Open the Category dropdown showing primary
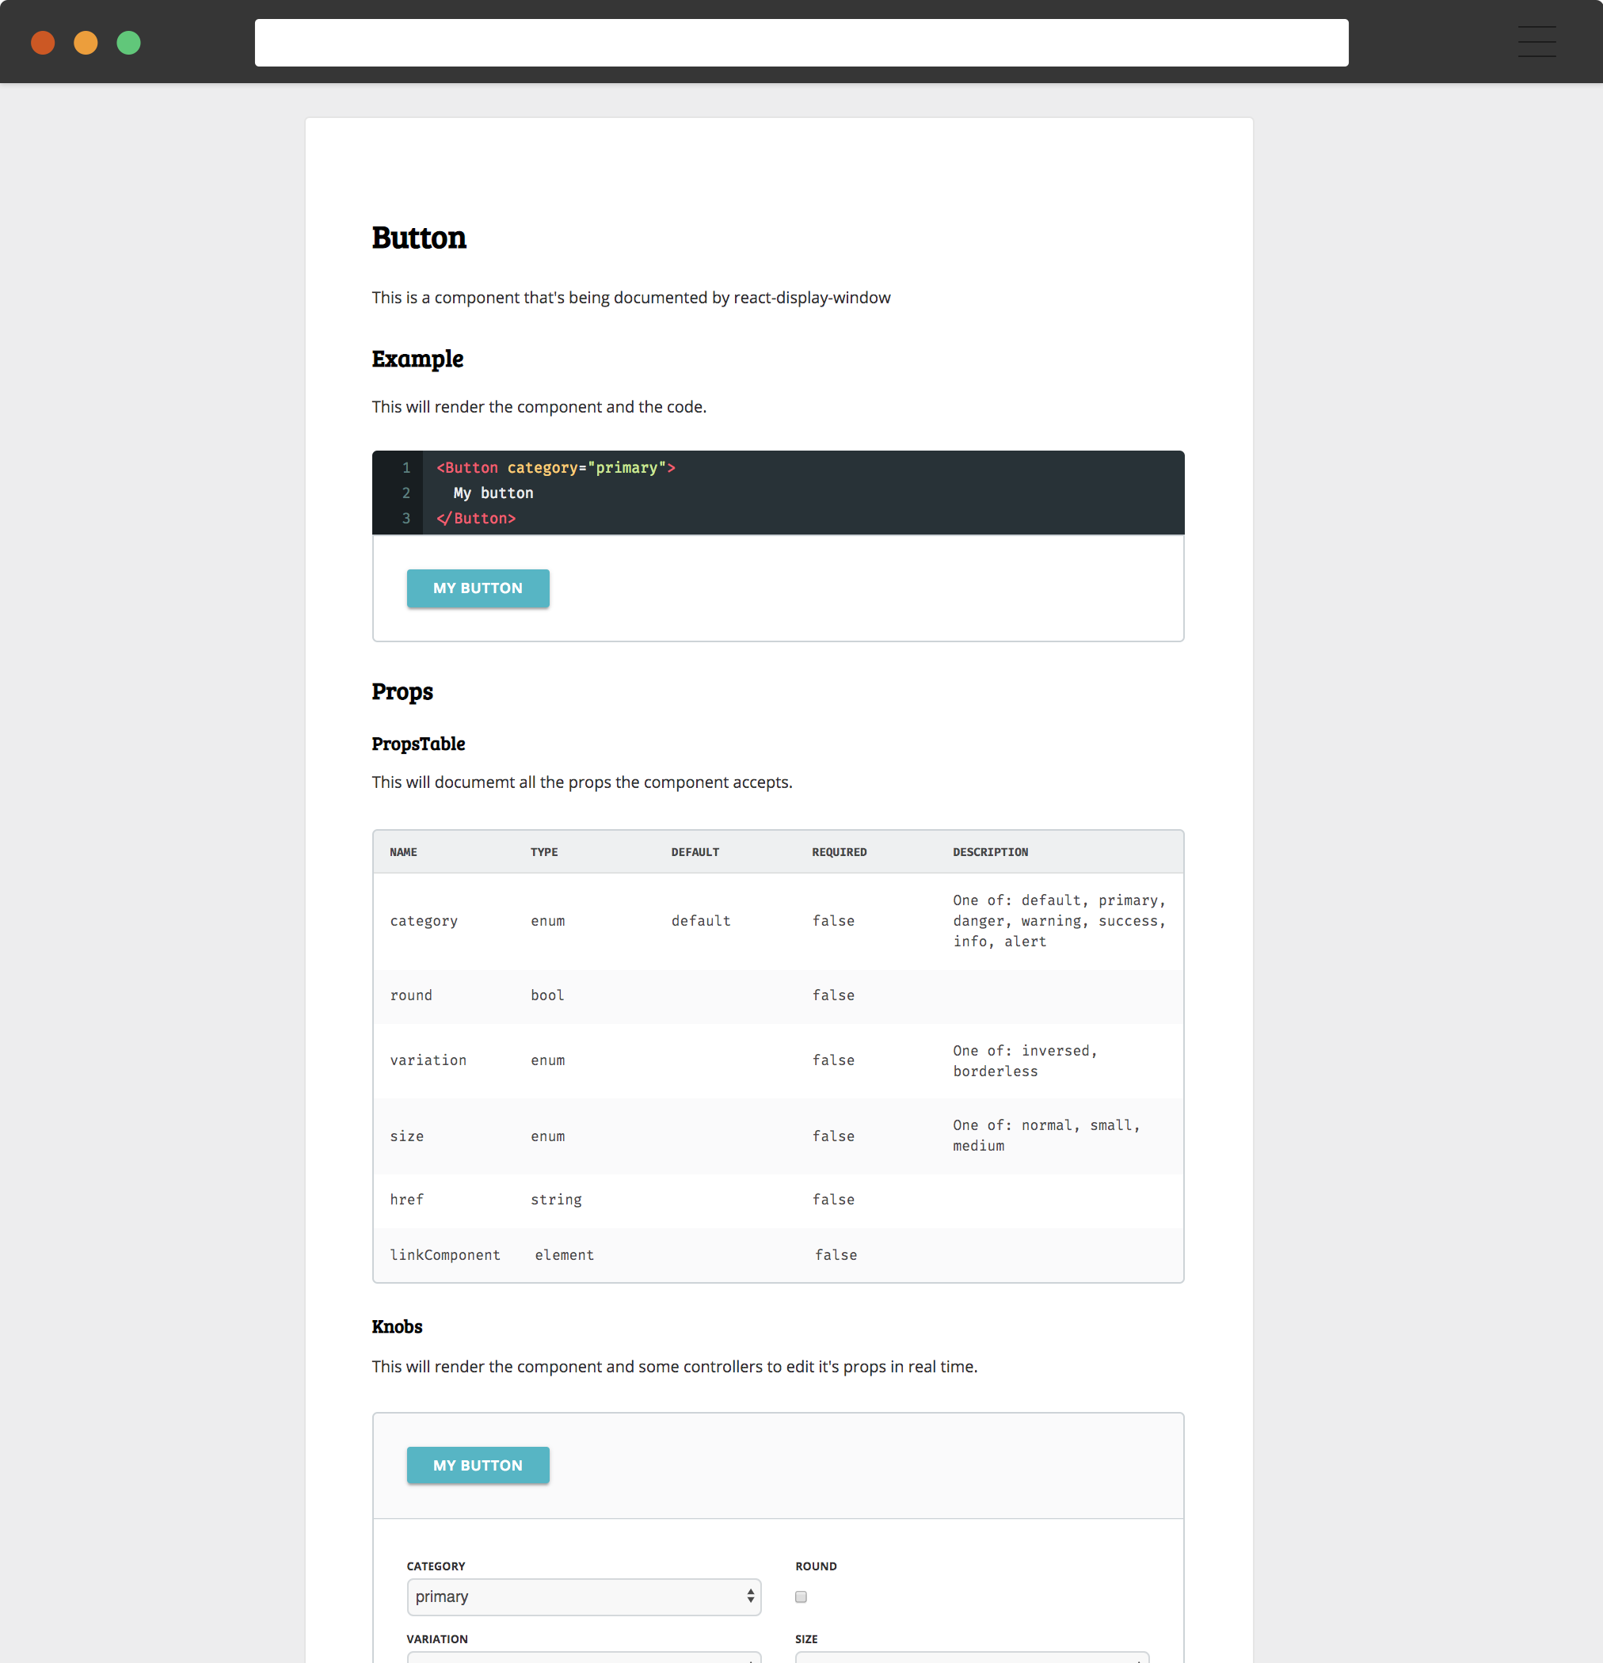 [x=583, y=1596]
